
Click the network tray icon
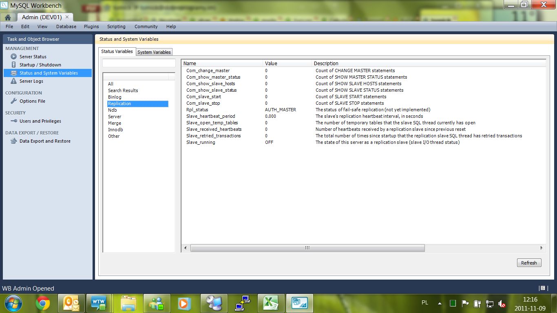coord(490,304)
